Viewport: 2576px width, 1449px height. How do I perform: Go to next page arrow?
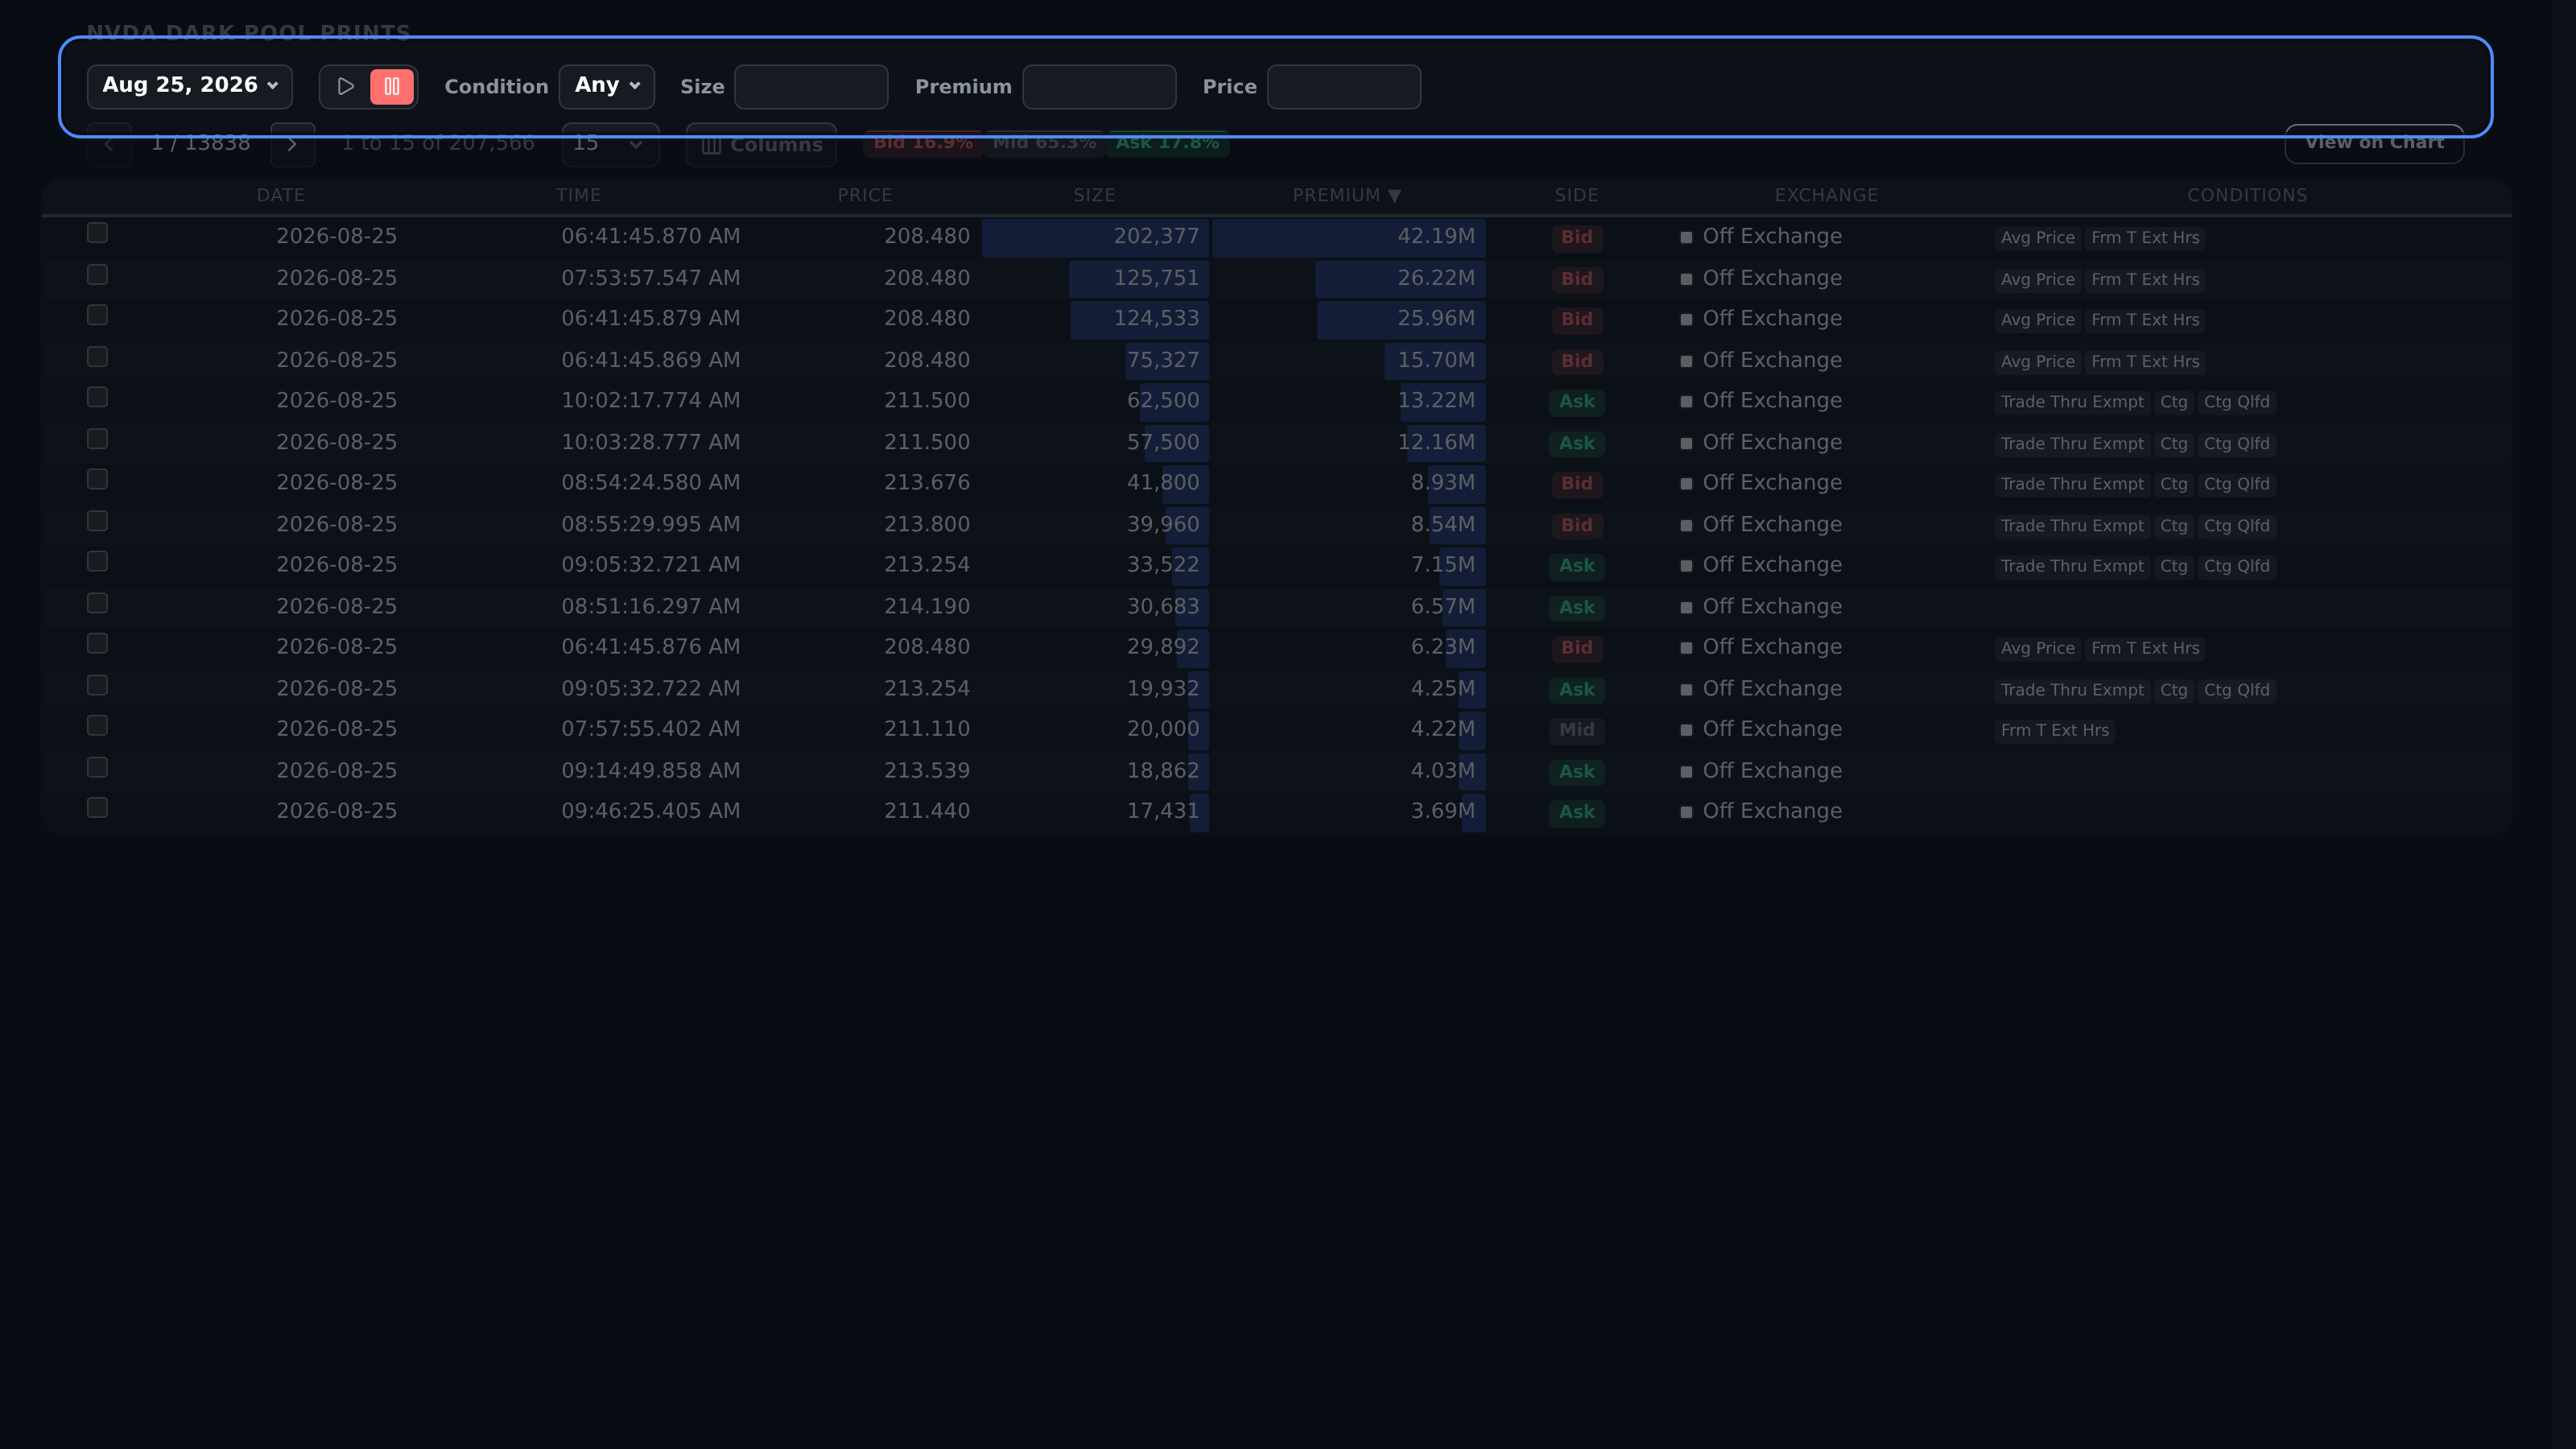[x=292, y=144]
